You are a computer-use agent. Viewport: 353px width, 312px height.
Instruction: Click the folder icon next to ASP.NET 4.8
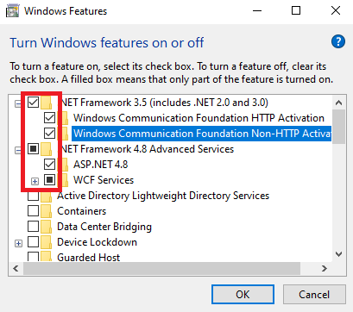pyautogui.click(x=63, y=165)
